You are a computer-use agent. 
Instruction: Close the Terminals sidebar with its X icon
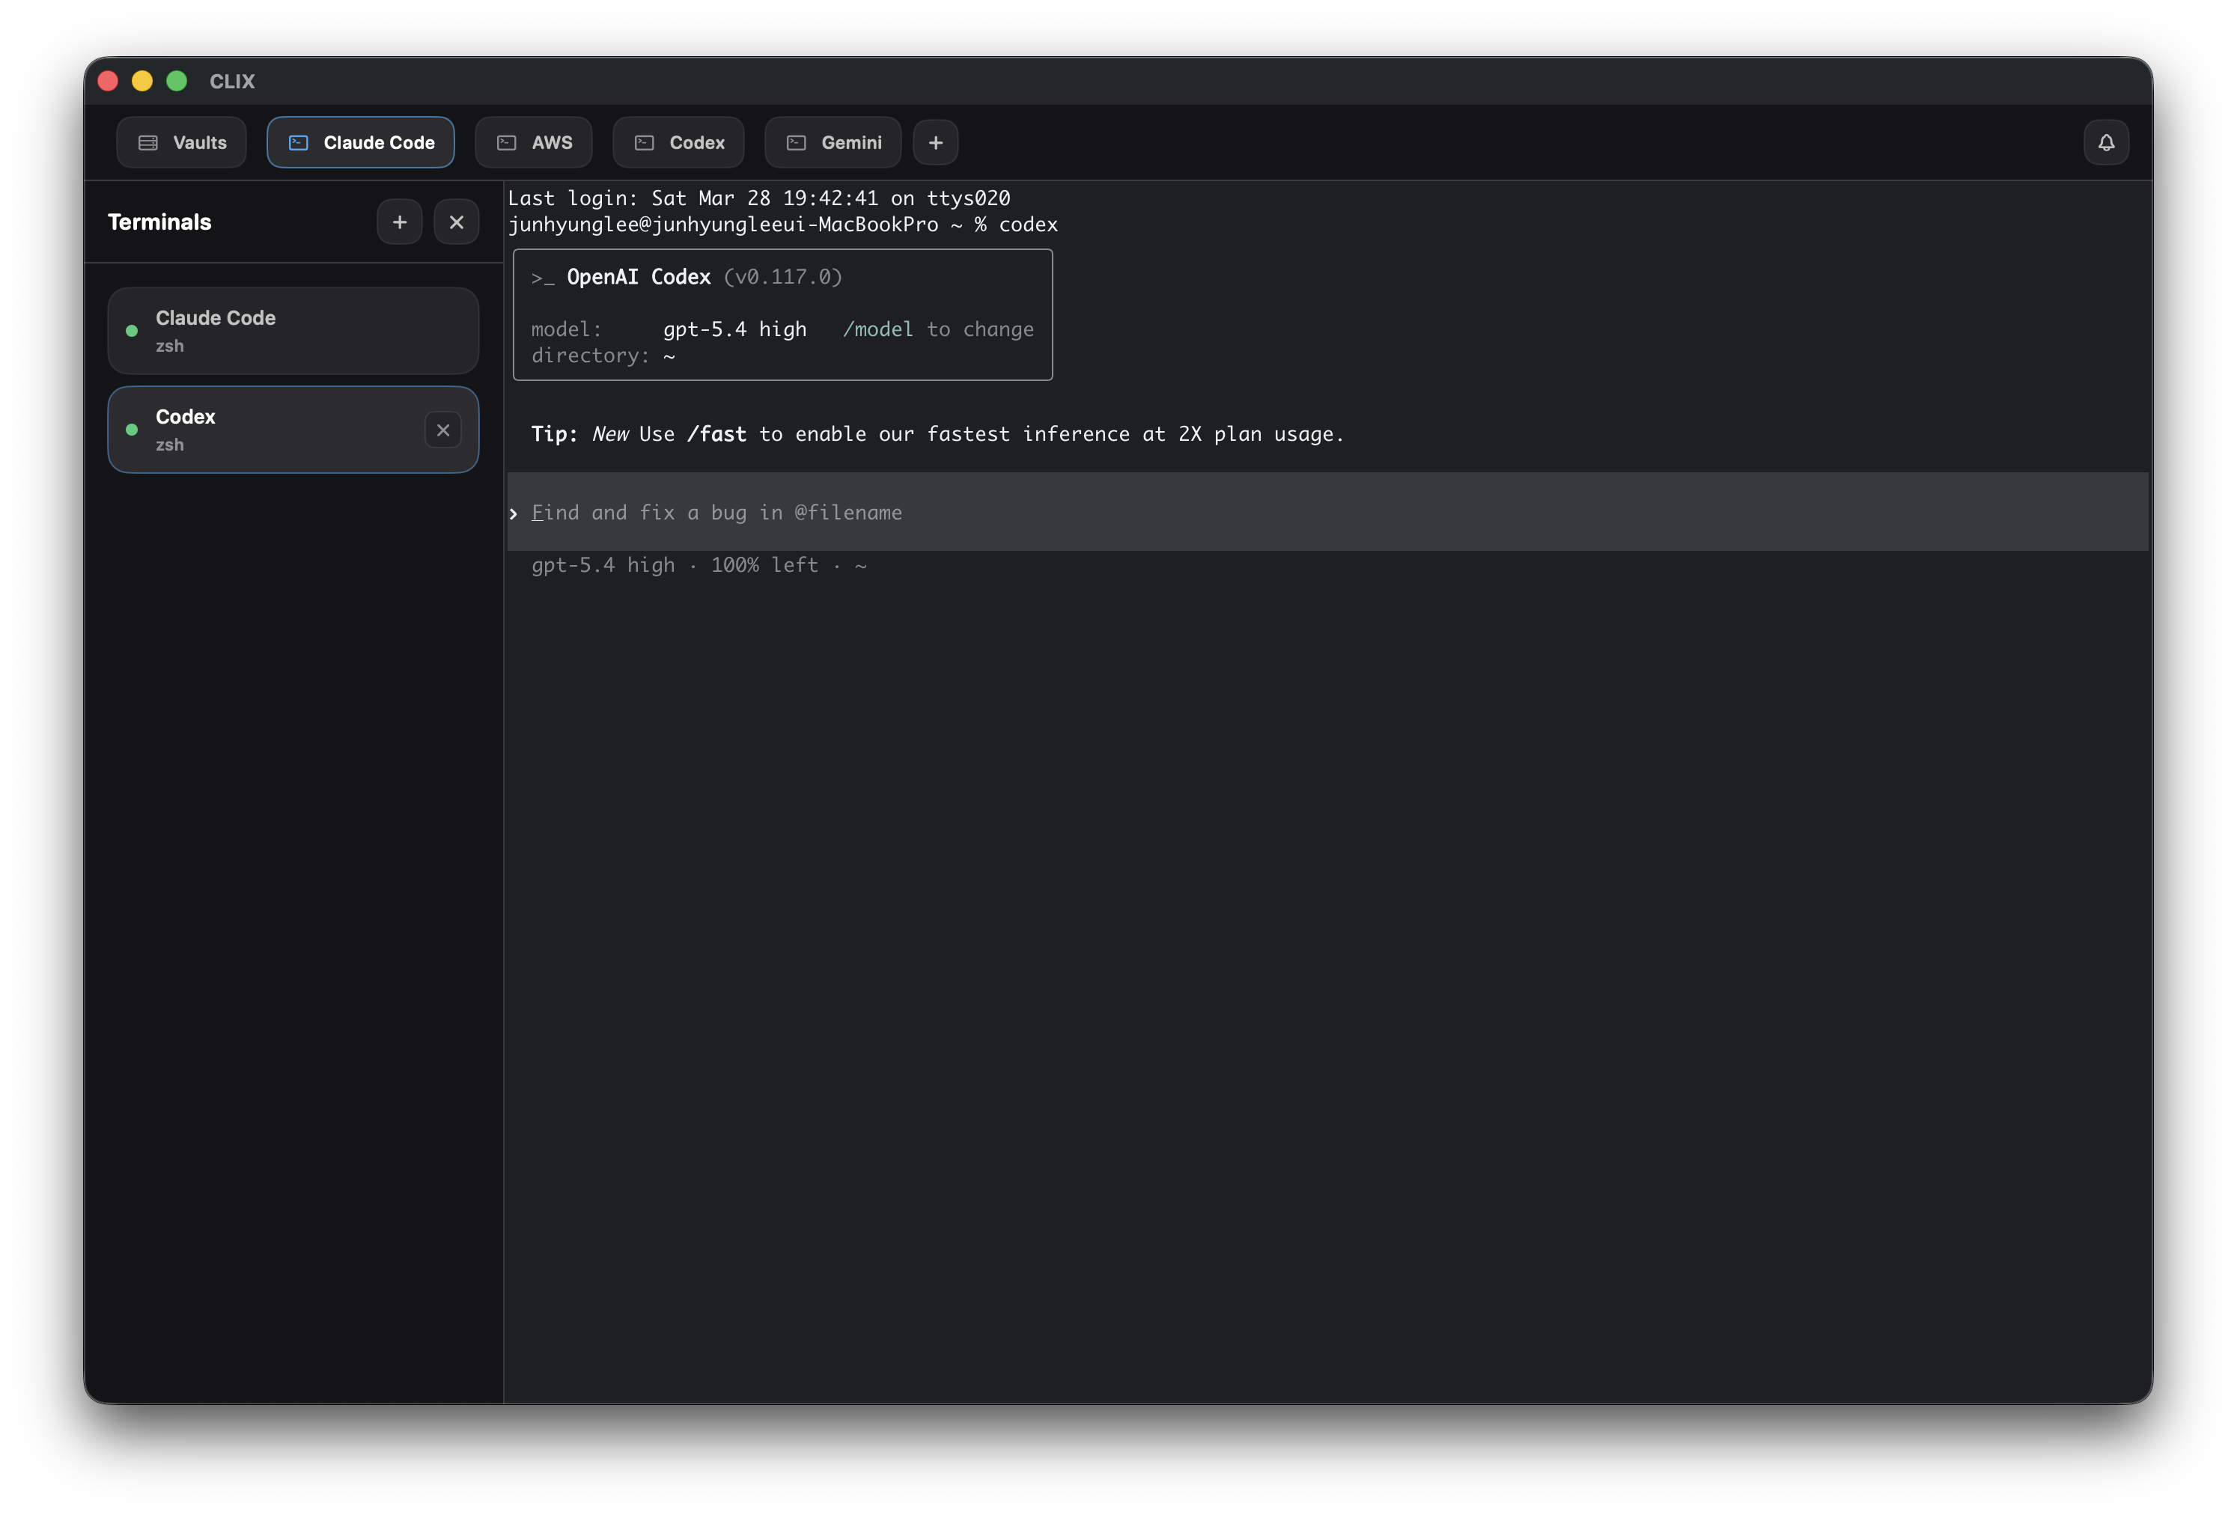(x=456, y=222)
